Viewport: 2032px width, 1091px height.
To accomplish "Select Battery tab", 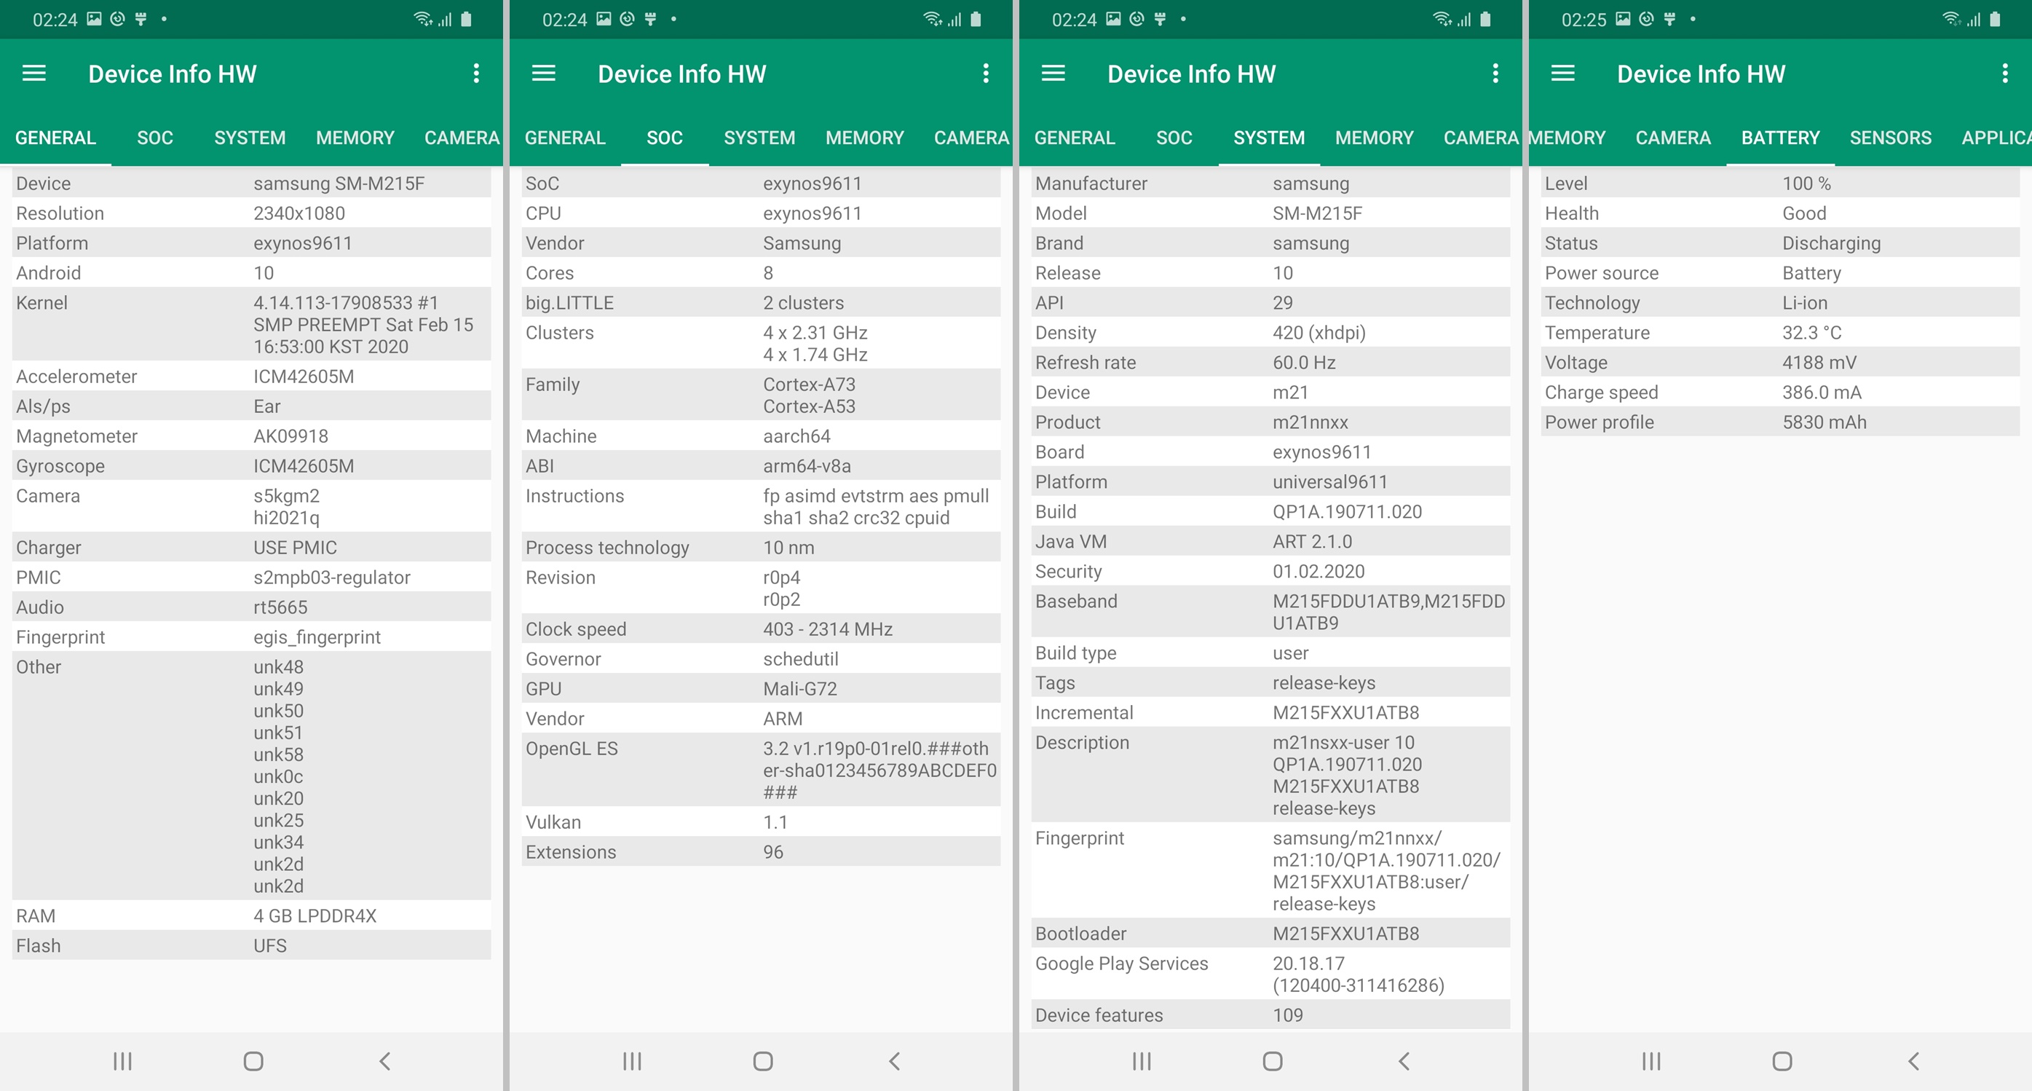I will (1780, 138).
